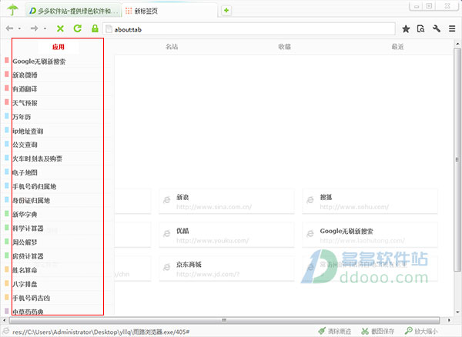Click blue marker beside 万年历

click(x=7, y=115)
